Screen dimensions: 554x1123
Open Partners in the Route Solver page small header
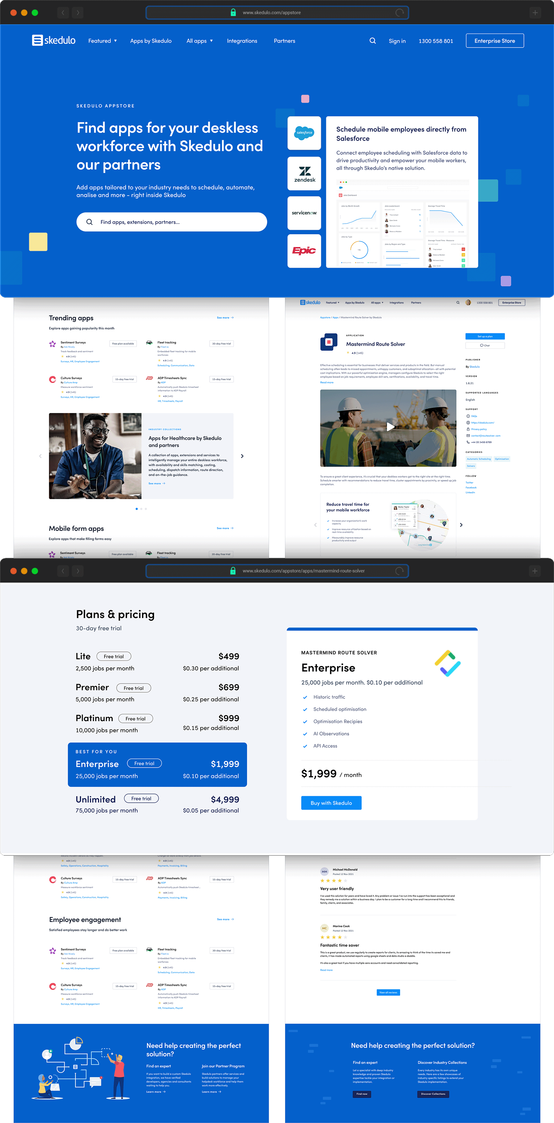coord(416,303)
